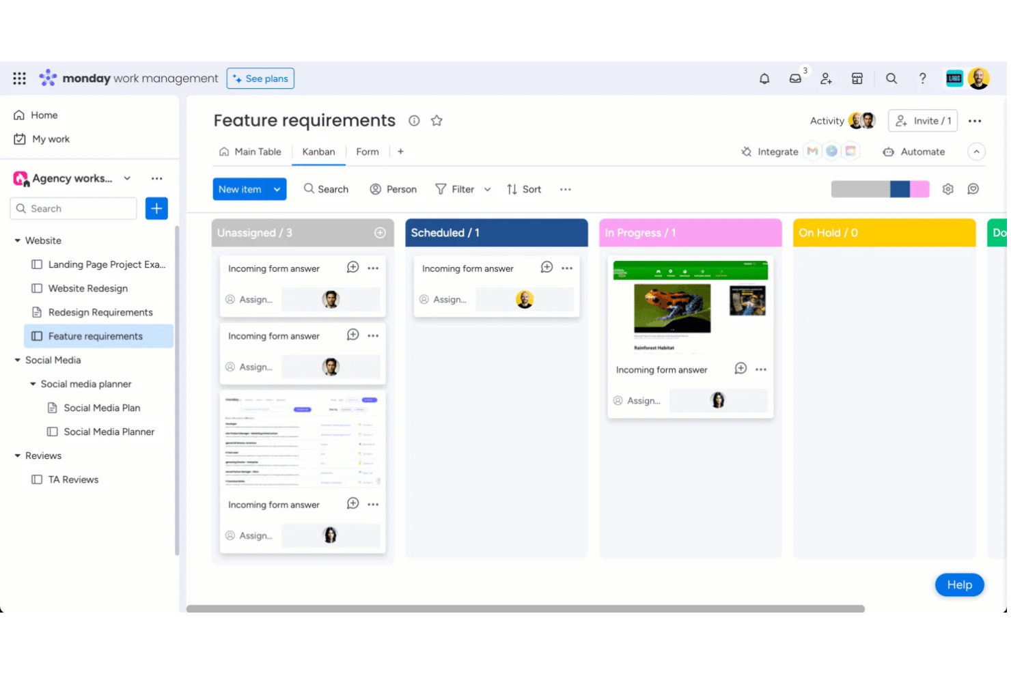Click the Scheduled column header
The height and width of the screenshot is (674, 1011).
coord(497,233)
